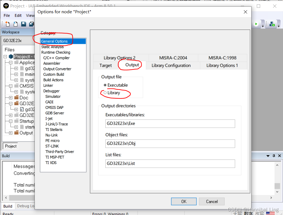283x215 pixels.
Task: Open the File menu
Action: pos(7,15)
